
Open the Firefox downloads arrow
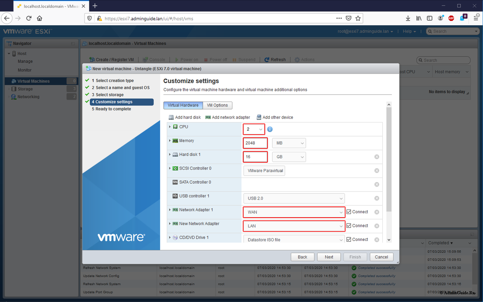coord(408,18)
